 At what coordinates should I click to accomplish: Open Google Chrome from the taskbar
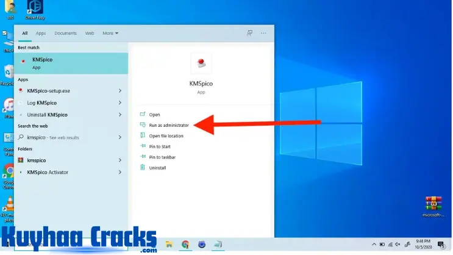pos(185,245)
